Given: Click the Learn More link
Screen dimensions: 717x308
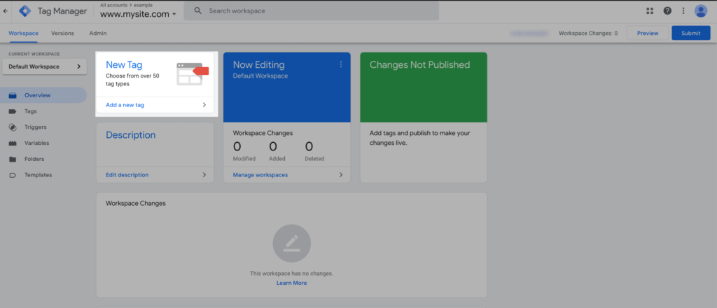Looking at the screenshot, I should (x=291, y=283).
